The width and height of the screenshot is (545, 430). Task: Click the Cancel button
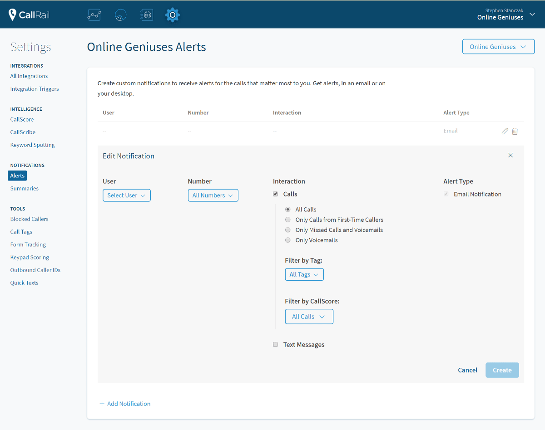coord(467,370)
